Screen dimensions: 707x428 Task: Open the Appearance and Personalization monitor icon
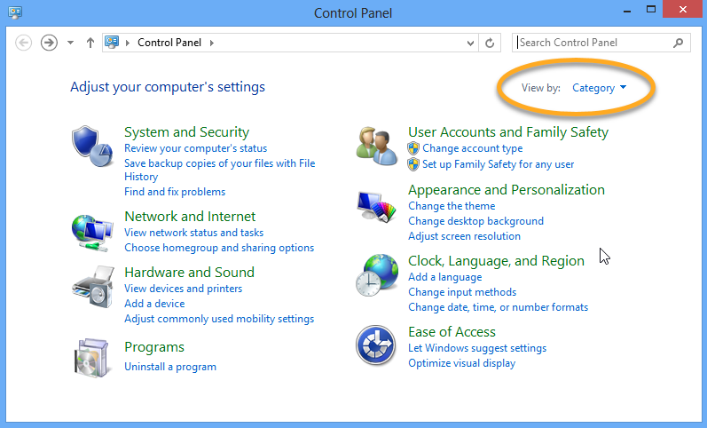(x=376, y=208)
